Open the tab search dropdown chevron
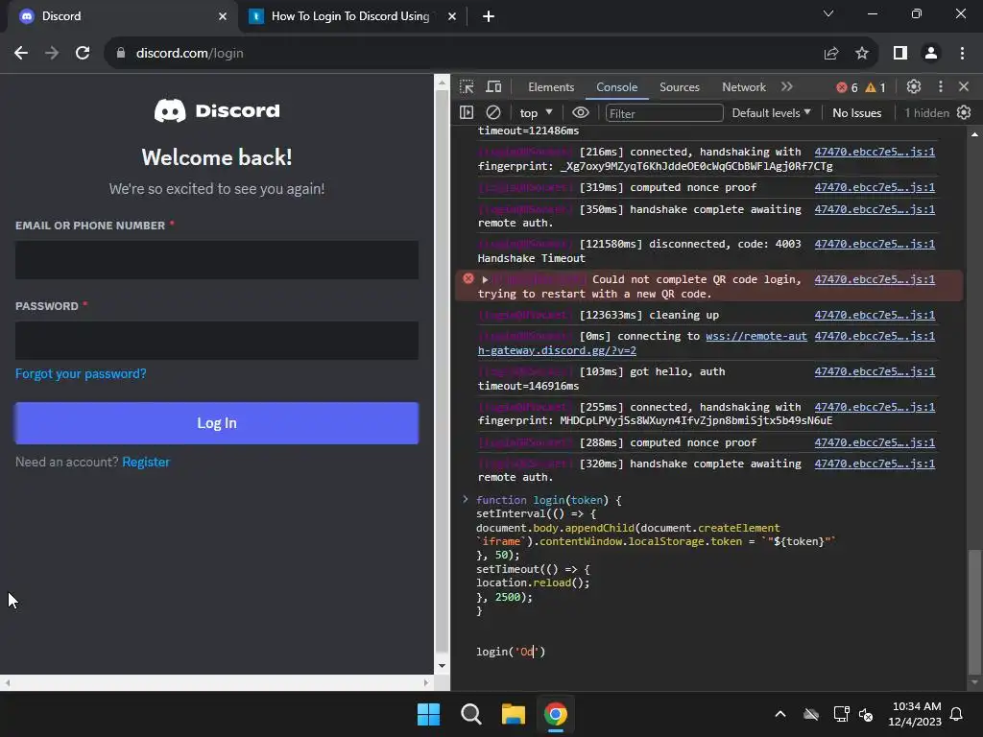Image resolution: width=983 pixels, height=737 pixels. click(828, 13)
